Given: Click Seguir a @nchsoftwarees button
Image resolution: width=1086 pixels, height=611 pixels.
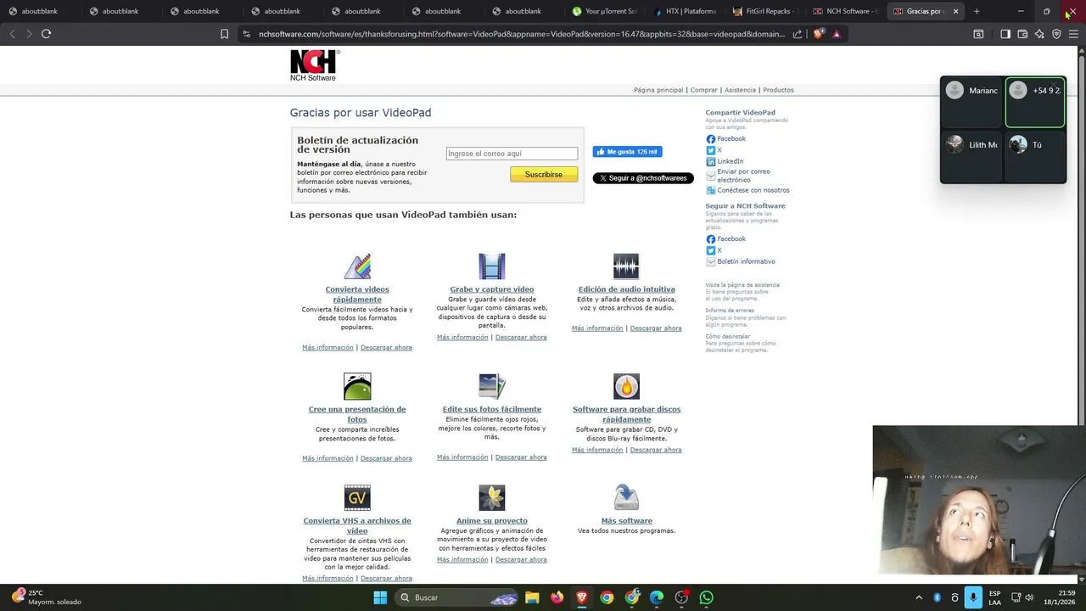Looking at the screenshot, I should [643, 178].
